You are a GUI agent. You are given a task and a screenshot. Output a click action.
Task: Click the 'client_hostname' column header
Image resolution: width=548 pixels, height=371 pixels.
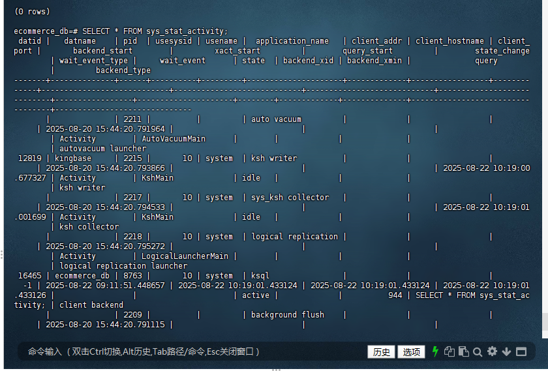coord(449,41)
